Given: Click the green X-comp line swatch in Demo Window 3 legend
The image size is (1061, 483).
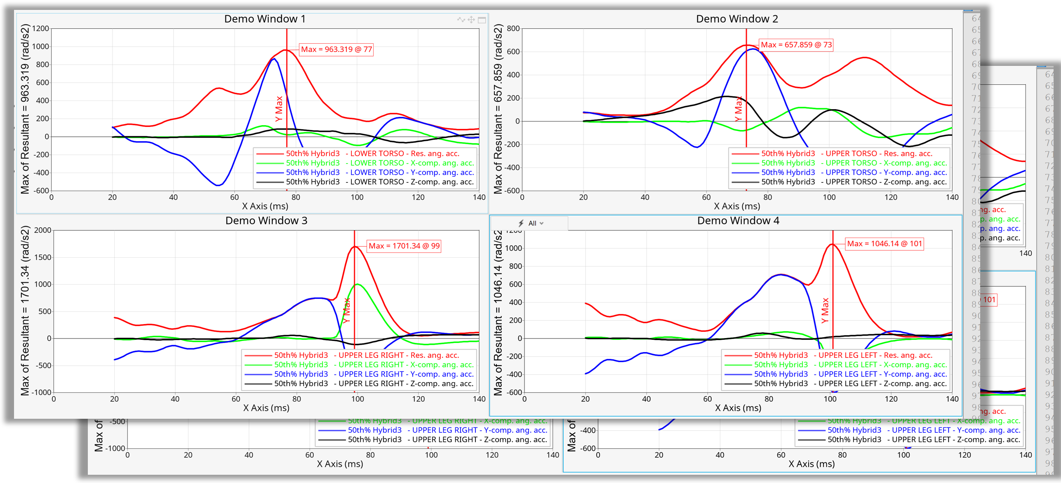Looking at the screenshot, I should click(258, 364).
